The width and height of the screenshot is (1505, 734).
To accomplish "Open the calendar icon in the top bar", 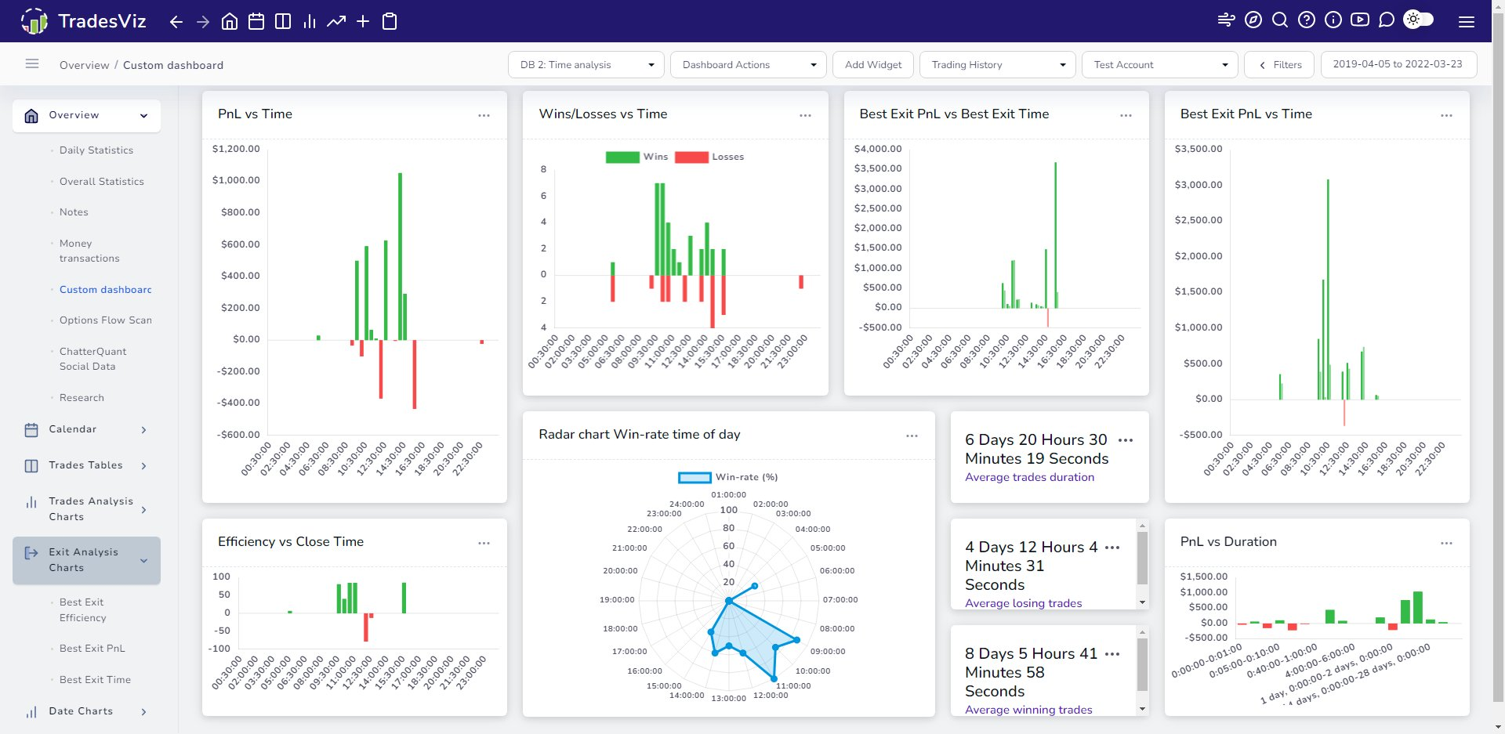I will [x=256, y=21].
